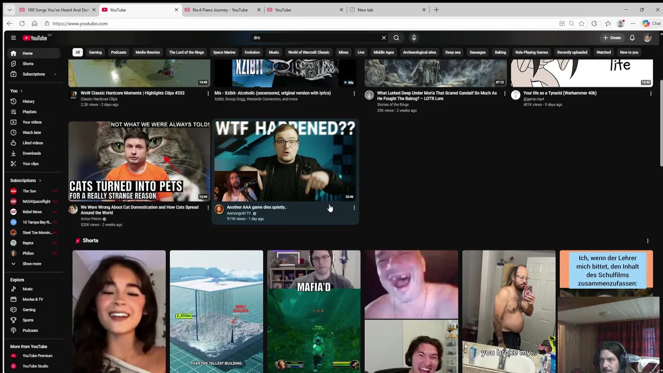Screen dimensions: 663x373
Task: Select The Lord of the Rings chip
Action: point(186,52)
